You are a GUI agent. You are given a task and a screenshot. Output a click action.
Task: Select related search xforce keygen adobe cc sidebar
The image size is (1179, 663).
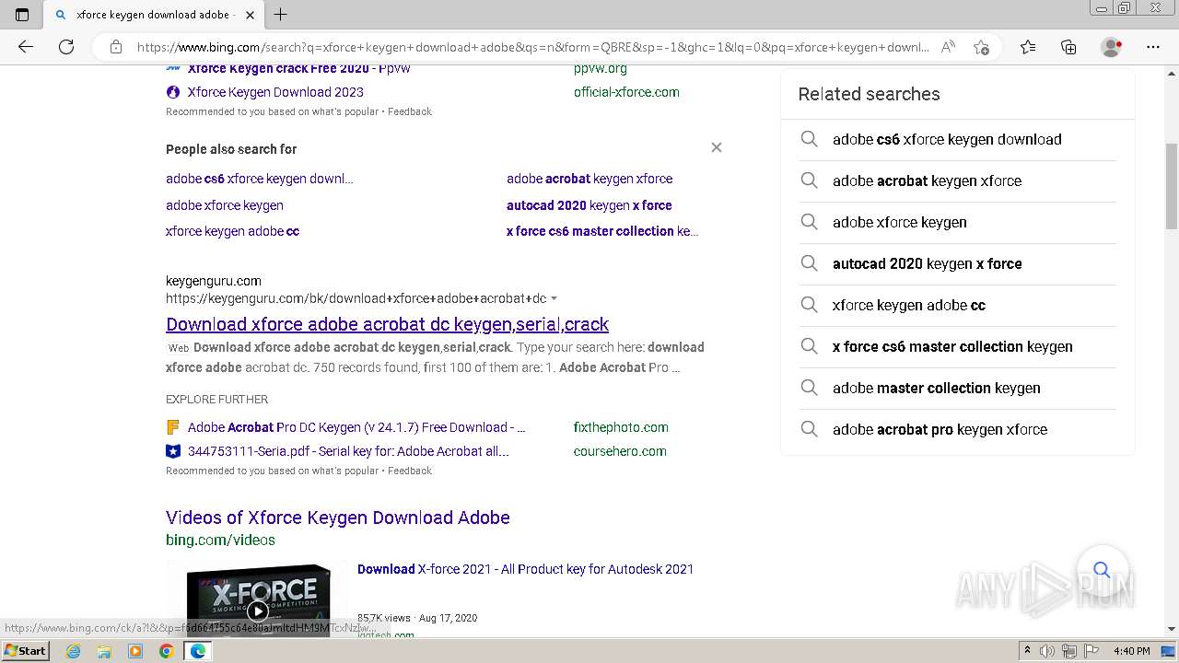point(909,305)
